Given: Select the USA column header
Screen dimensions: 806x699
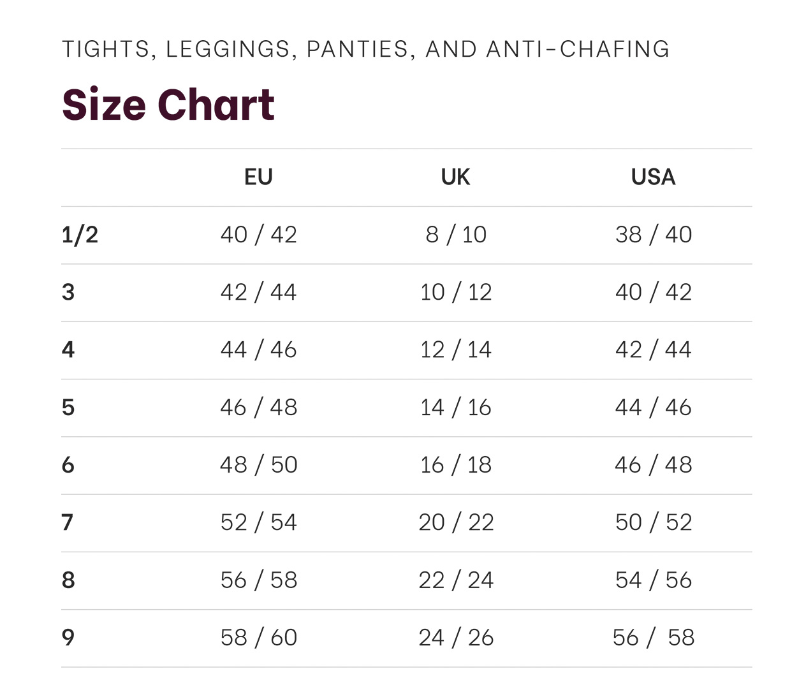Looking at the screenshot, I should point(653,177).
